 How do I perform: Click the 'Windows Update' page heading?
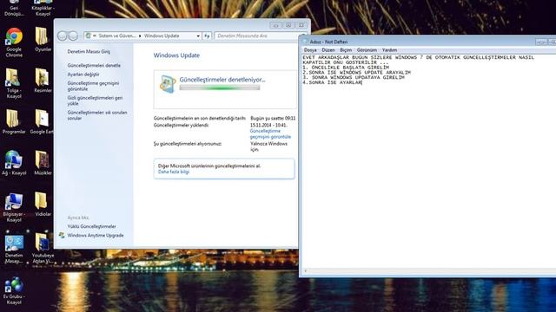point(176,55)
